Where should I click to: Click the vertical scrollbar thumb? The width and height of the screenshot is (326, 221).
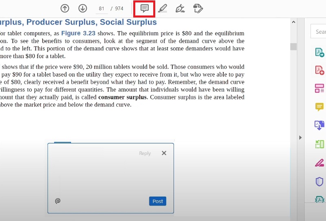[x=293, y=46]
